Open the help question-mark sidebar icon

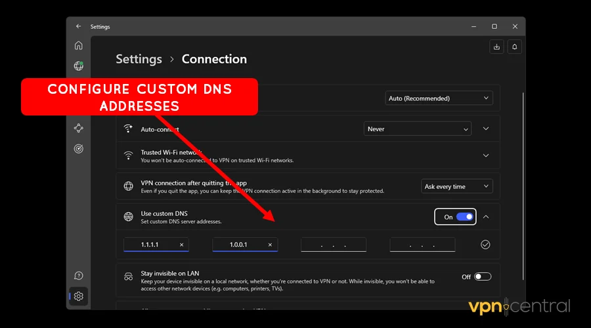[x=78, y=276]
